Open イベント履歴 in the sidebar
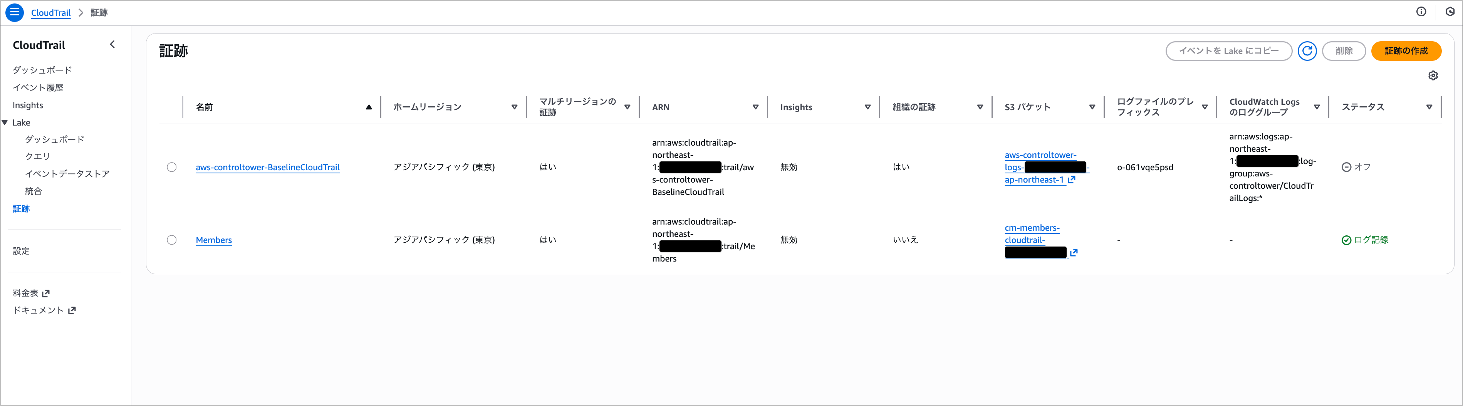This screenshot has height=406, width=1463. [38, 87]
